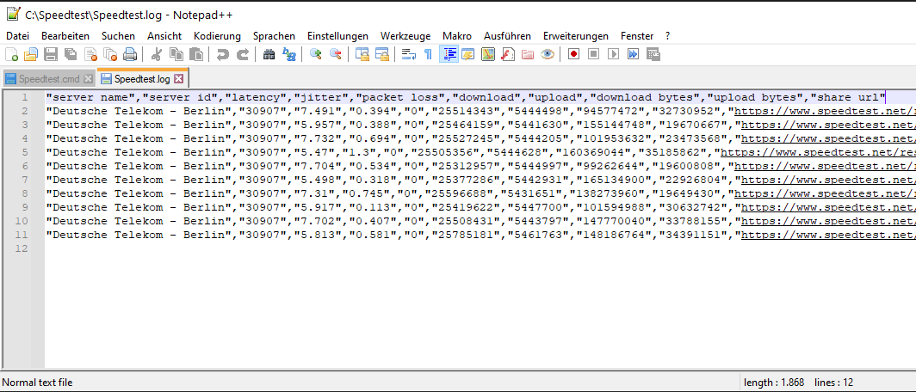Toggle file monitoring eye icon
The width and height of the screenshot is (916, 392).
tap(548, 55)
